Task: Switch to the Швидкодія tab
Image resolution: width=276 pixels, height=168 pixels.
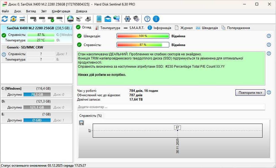Action: coord(207,28)
